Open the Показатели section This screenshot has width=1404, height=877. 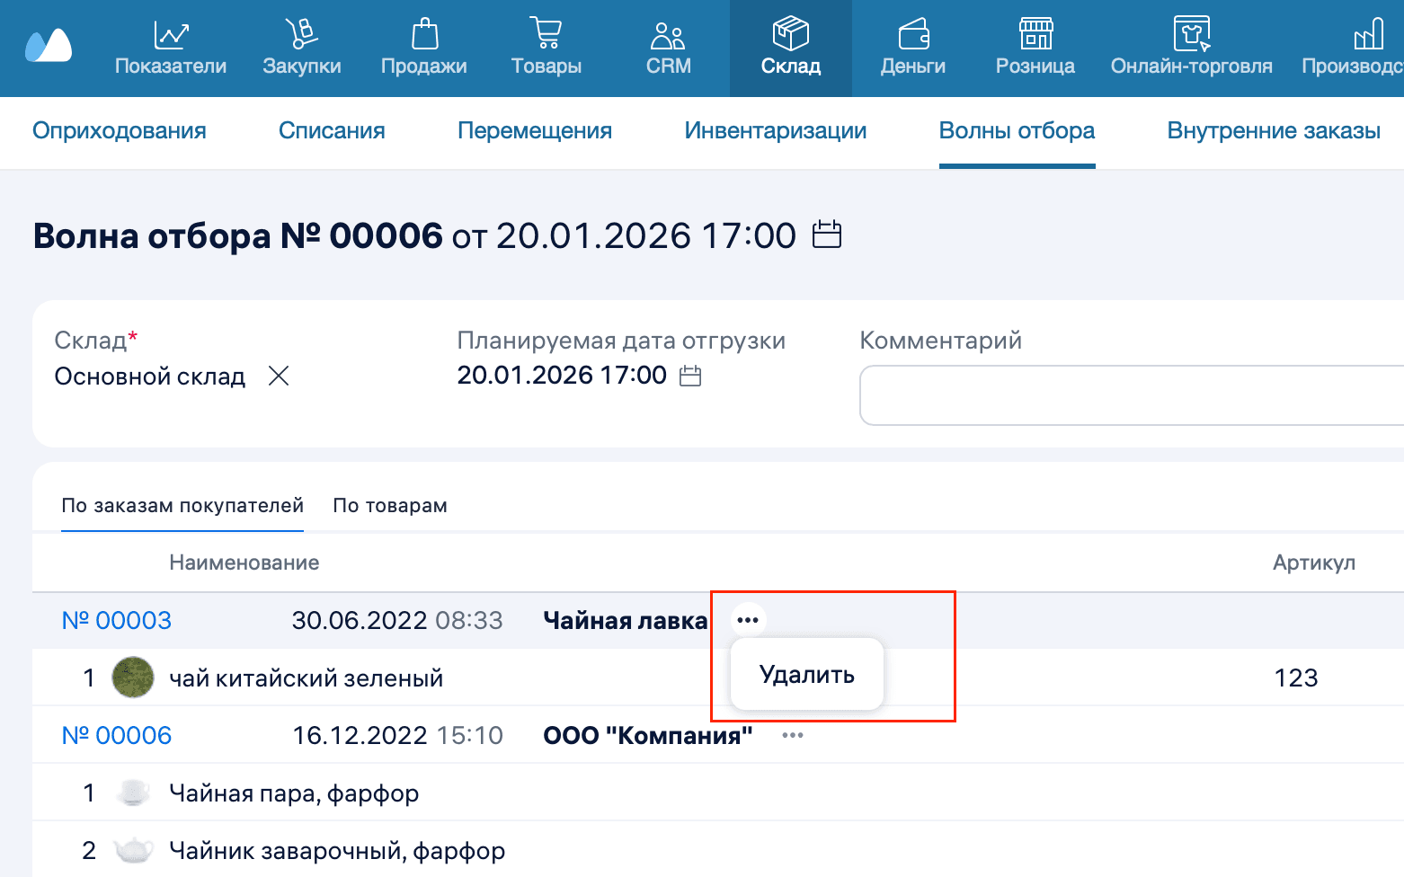(x=171, y=49)
